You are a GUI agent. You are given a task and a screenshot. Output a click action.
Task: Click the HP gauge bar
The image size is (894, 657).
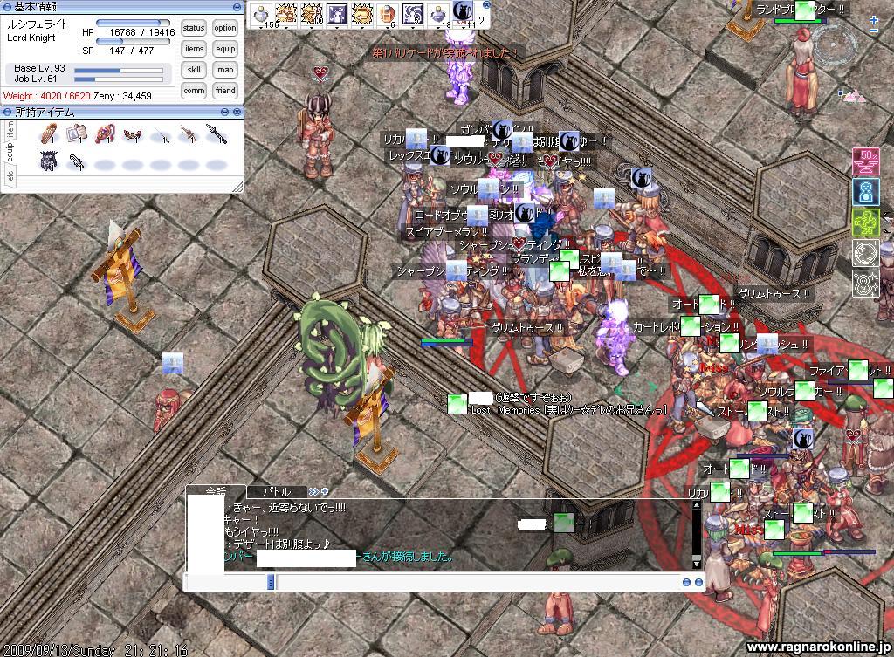[133, 24]
